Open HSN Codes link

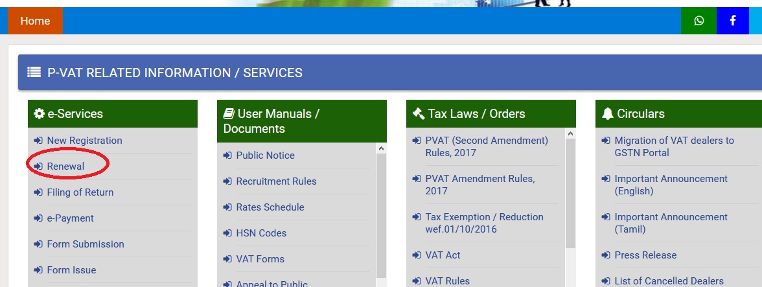pos(261,233)
